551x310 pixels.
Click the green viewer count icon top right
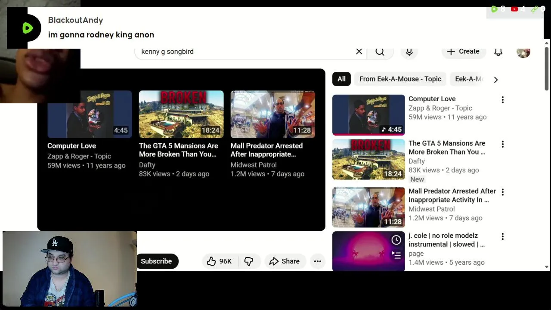coord(494,9)
